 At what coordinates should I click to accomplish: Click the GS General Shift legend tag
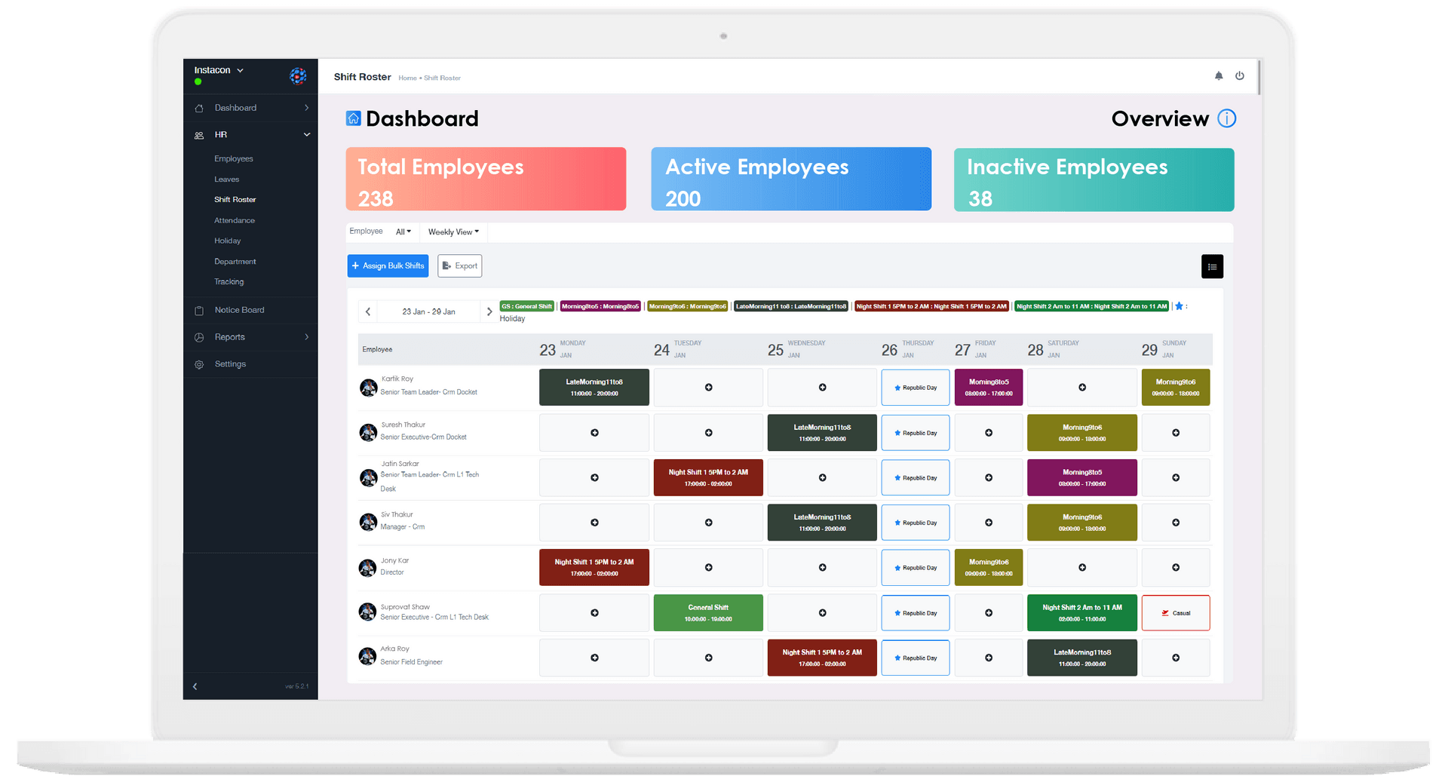pos(526,306)
